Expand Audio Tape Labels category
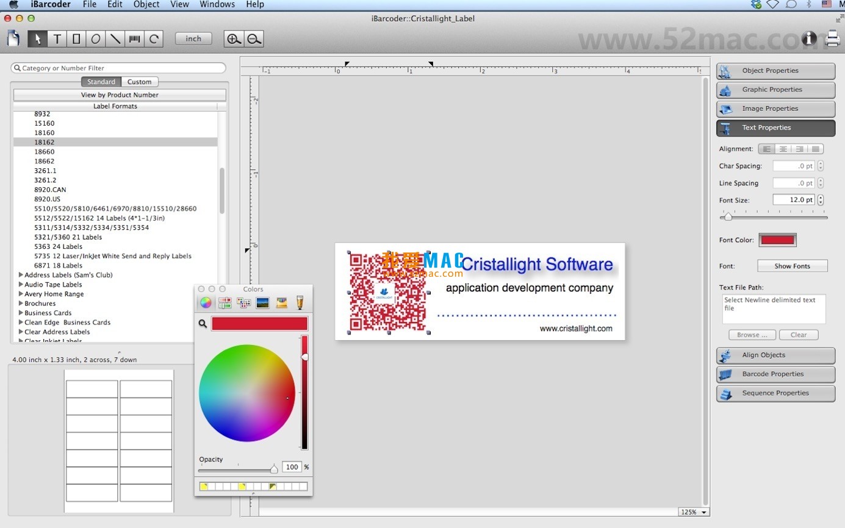845x528 pixels. point(21,284)
